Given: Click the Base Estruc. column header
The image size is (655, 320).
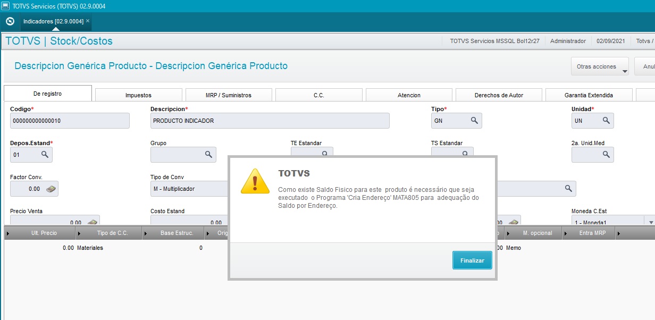Looking at the screenshot, I should click(x=177, y=233).
